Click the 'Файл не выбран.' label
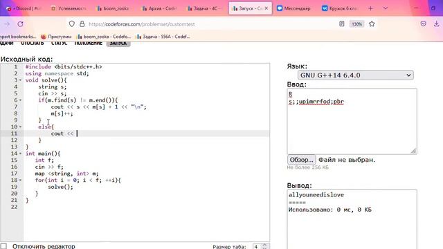Screen dimensions: 443x249 347,160
